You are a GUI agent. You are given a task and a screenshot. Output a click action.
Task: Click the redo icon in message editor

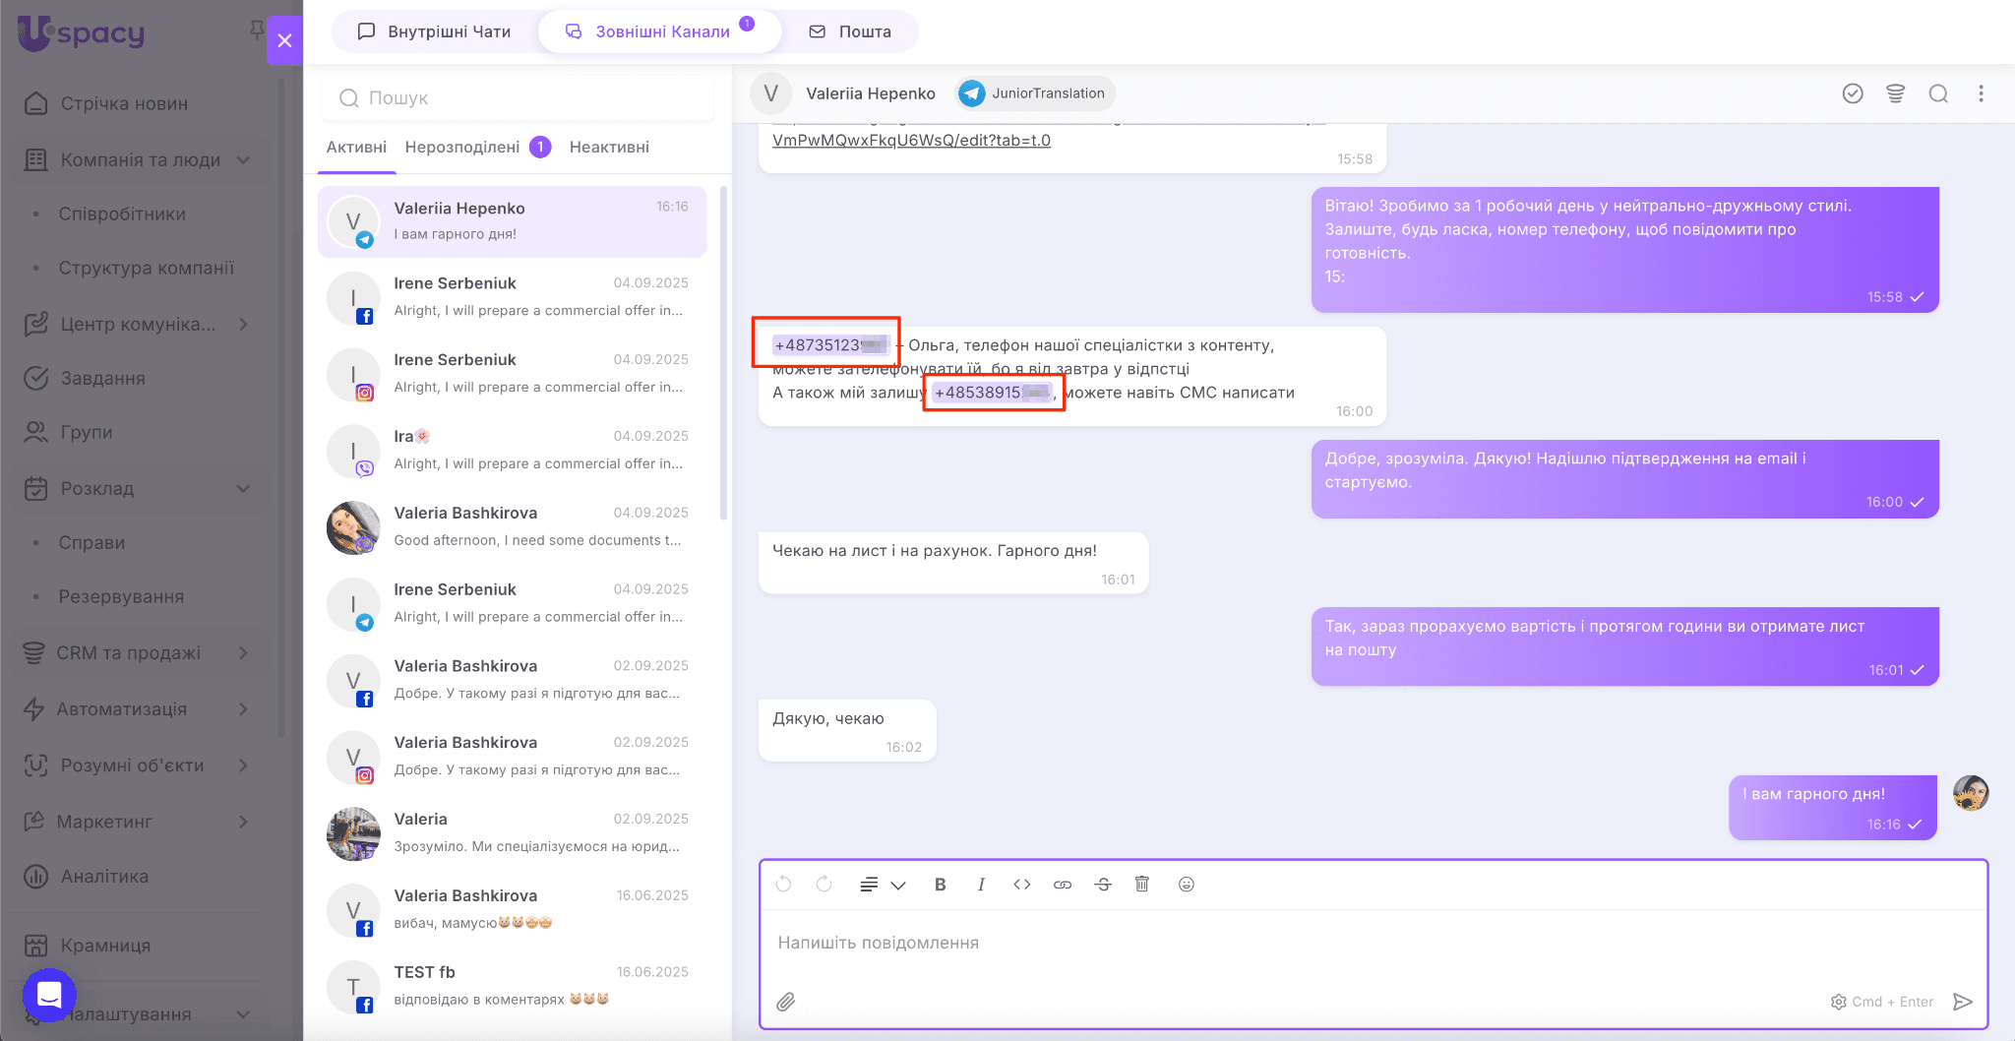pos(824,884)
